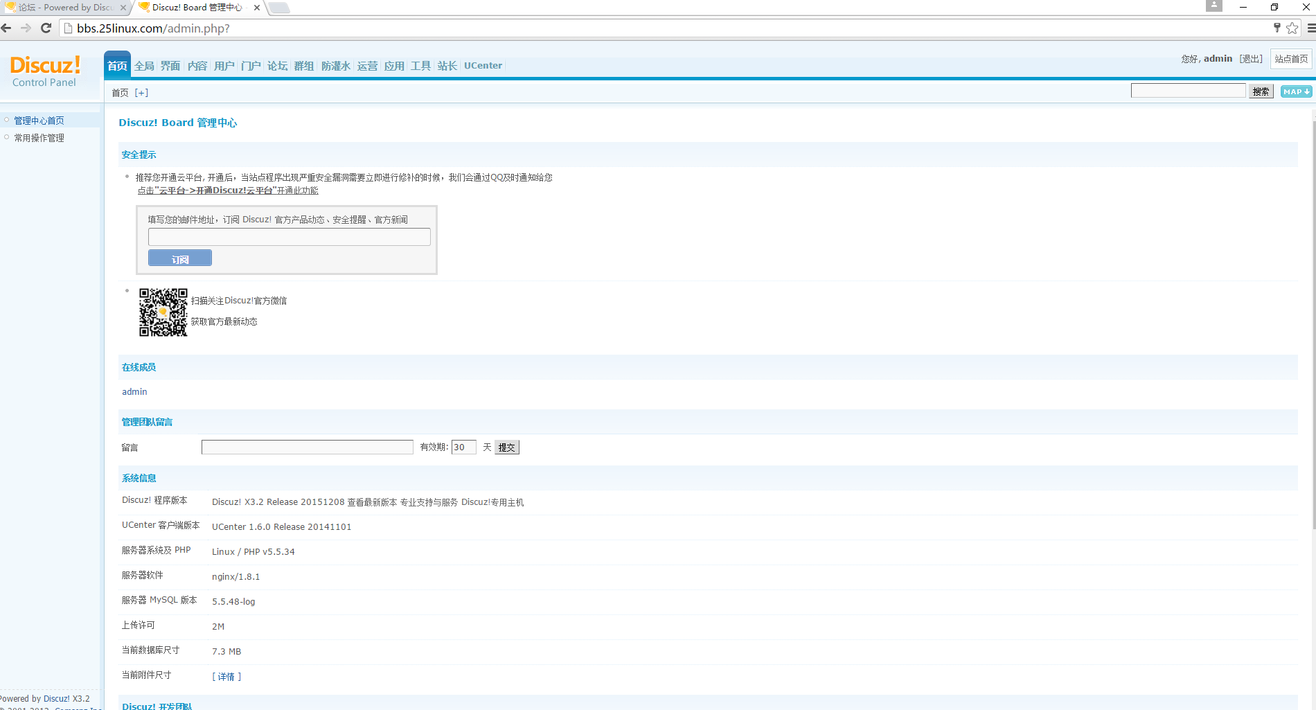Open the 用户 menu
1316x710 pixels.
224,66
